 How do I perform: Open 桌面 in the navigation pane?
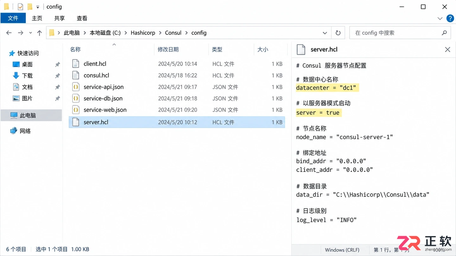22,64
